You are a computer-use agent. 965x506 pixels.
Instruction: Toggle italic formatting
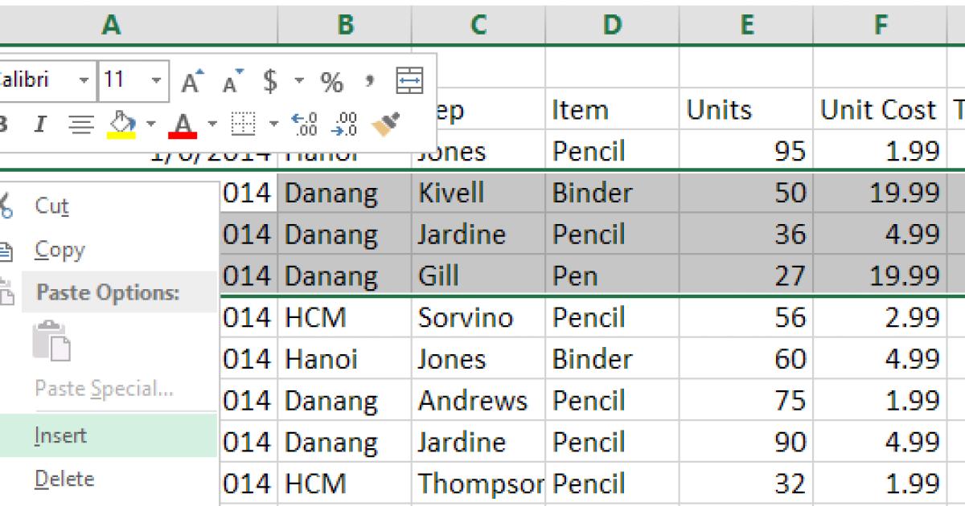pos(40,123)
